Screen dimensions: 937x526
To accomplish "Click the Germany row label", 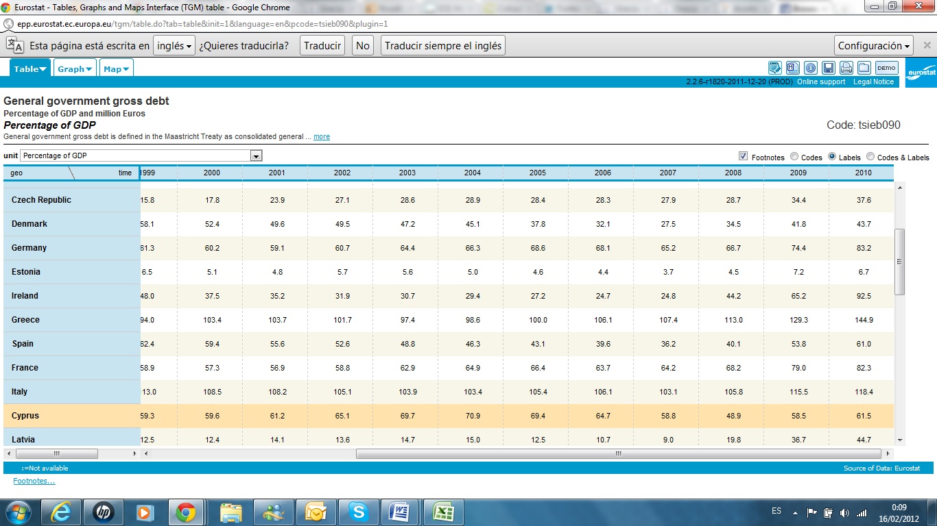I will (29, 248).
